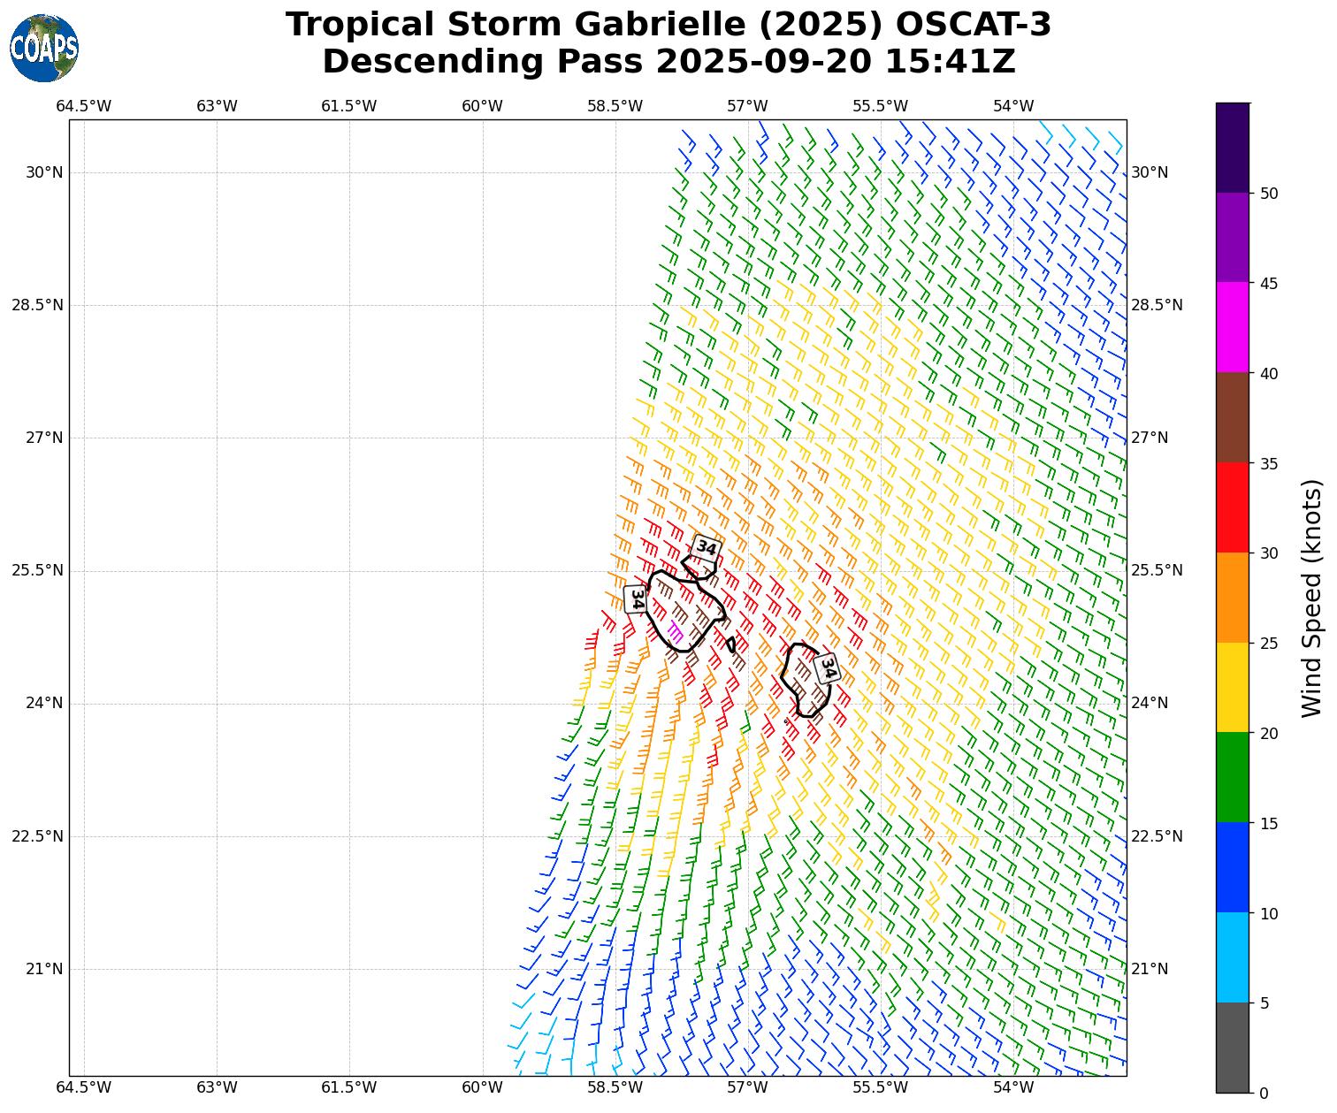The height and width of the screenshot is (1113, 1337).
Task: Pick the brown 35–40 knot colorbar segment
Action: 1232,417
